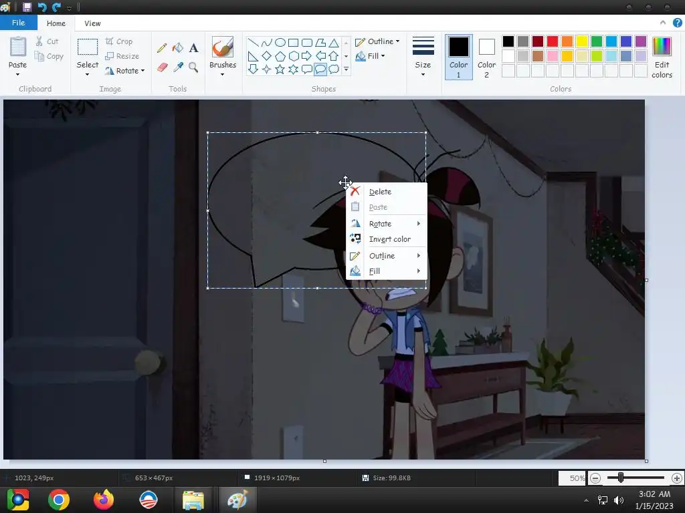
Task: Choose the Curve shape
Action: [266, 42]
